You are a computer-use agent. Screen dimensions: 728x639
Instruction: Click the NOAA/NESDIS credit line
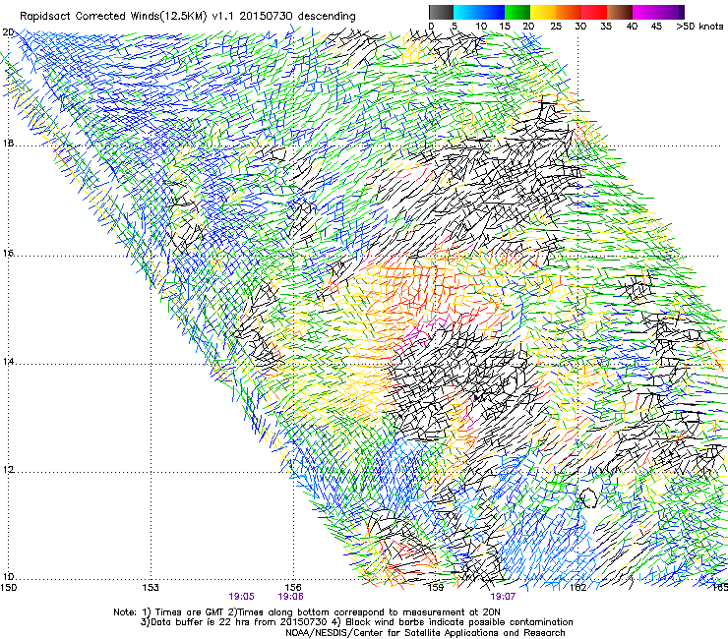[425, 633]
